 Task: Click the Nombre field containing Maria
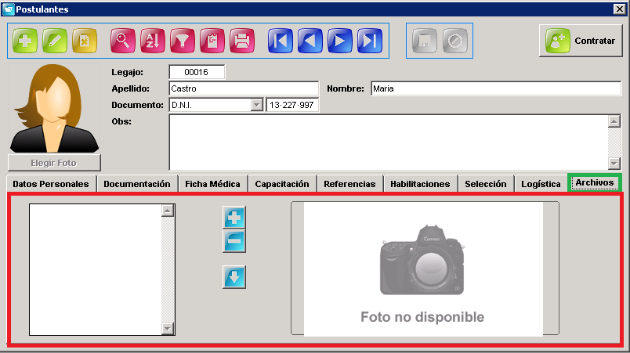496,88
